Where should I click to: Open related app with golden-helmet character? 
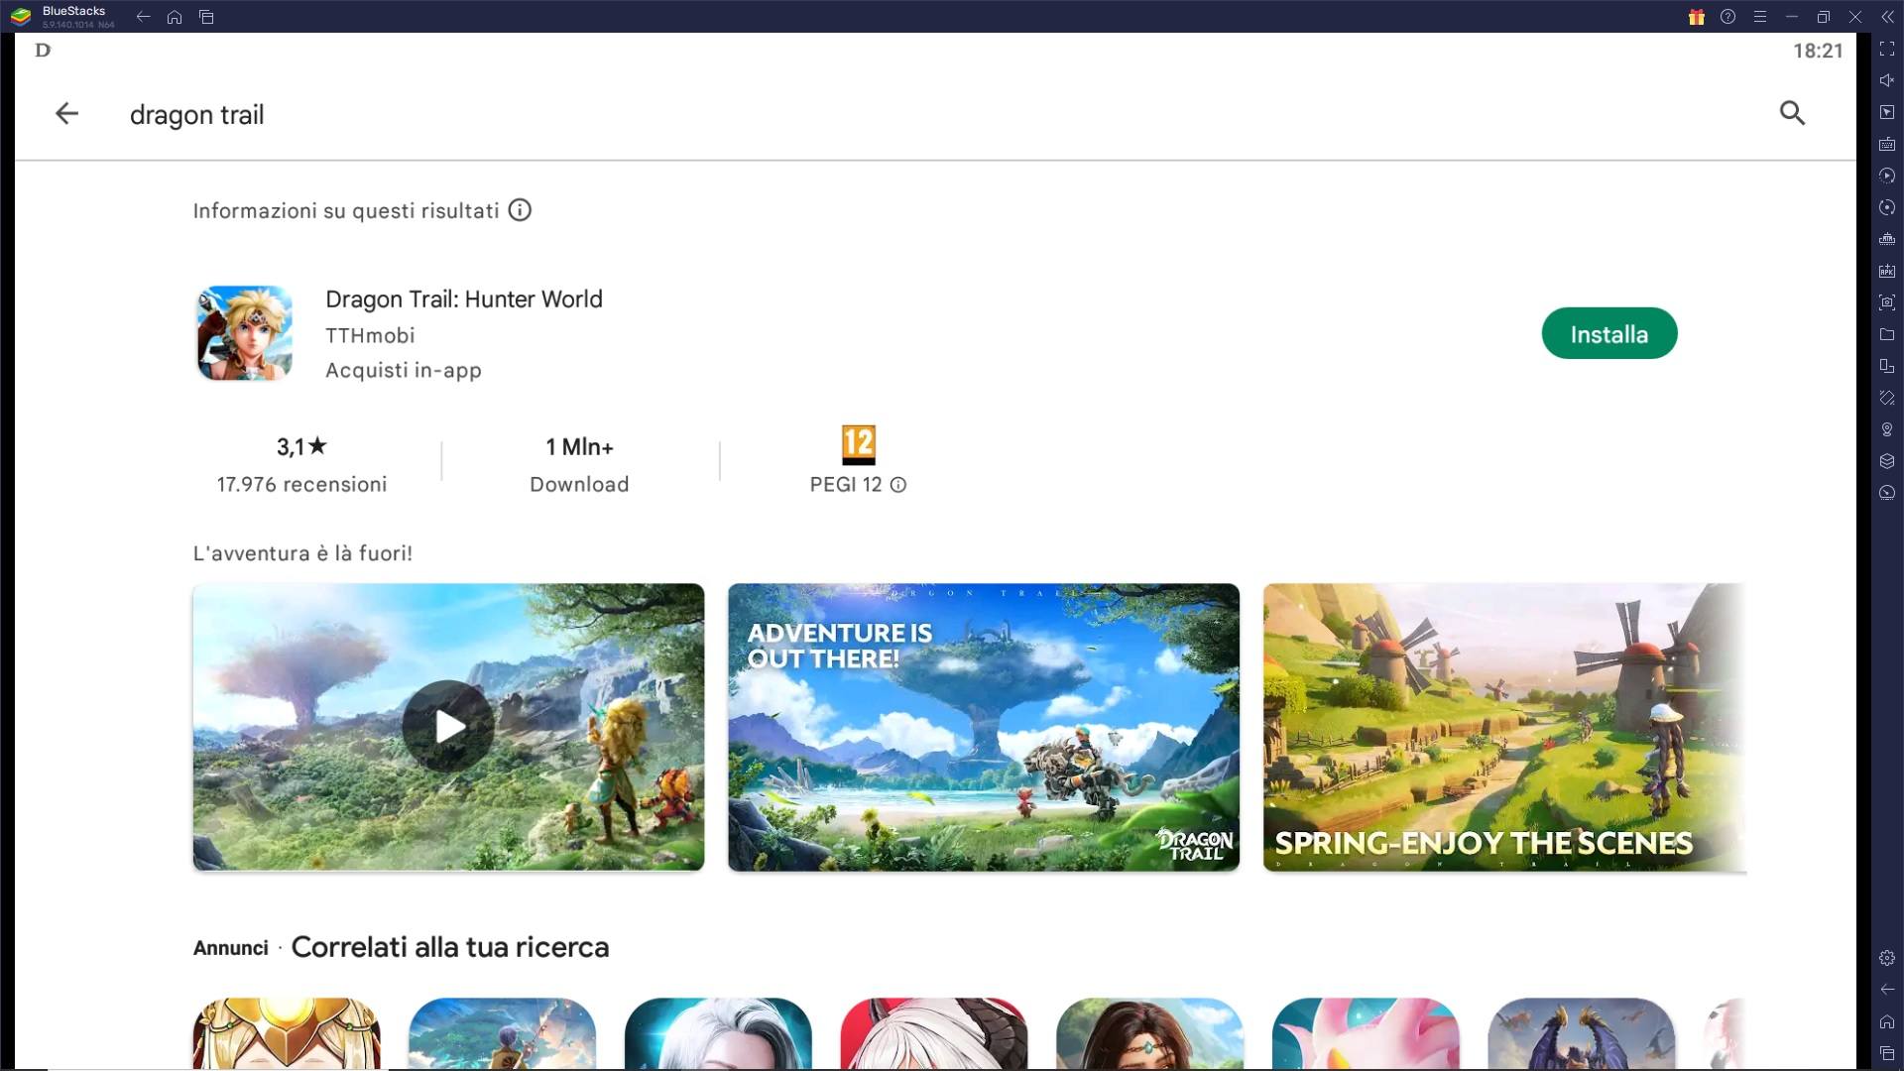(287, 1032)
